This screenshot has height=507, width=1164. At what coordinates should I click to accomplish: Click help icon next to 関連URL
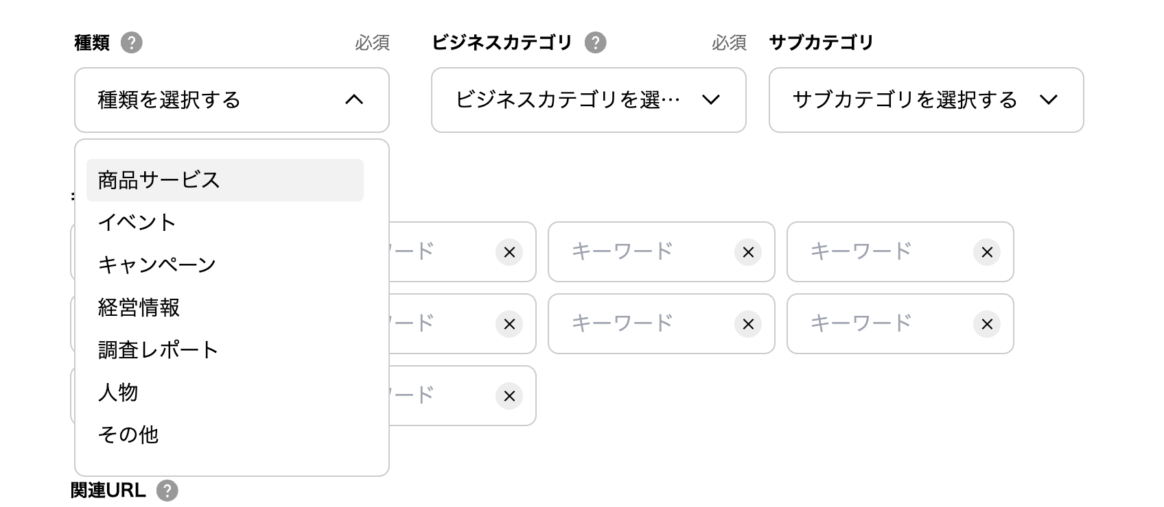167,491
